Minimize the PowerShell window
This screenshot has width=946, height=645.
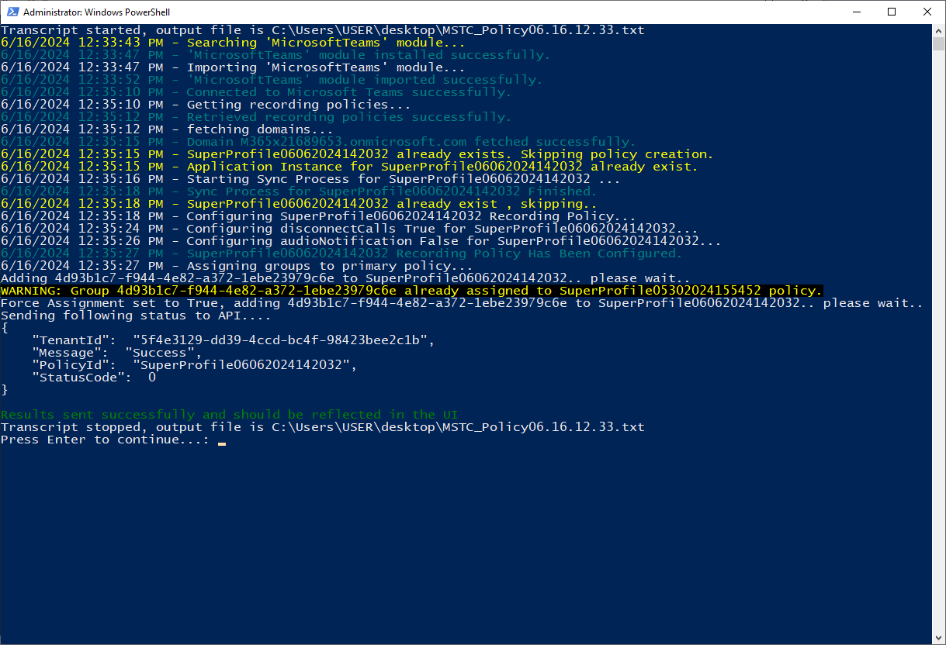pyautogui.click(x=857, y=12)
